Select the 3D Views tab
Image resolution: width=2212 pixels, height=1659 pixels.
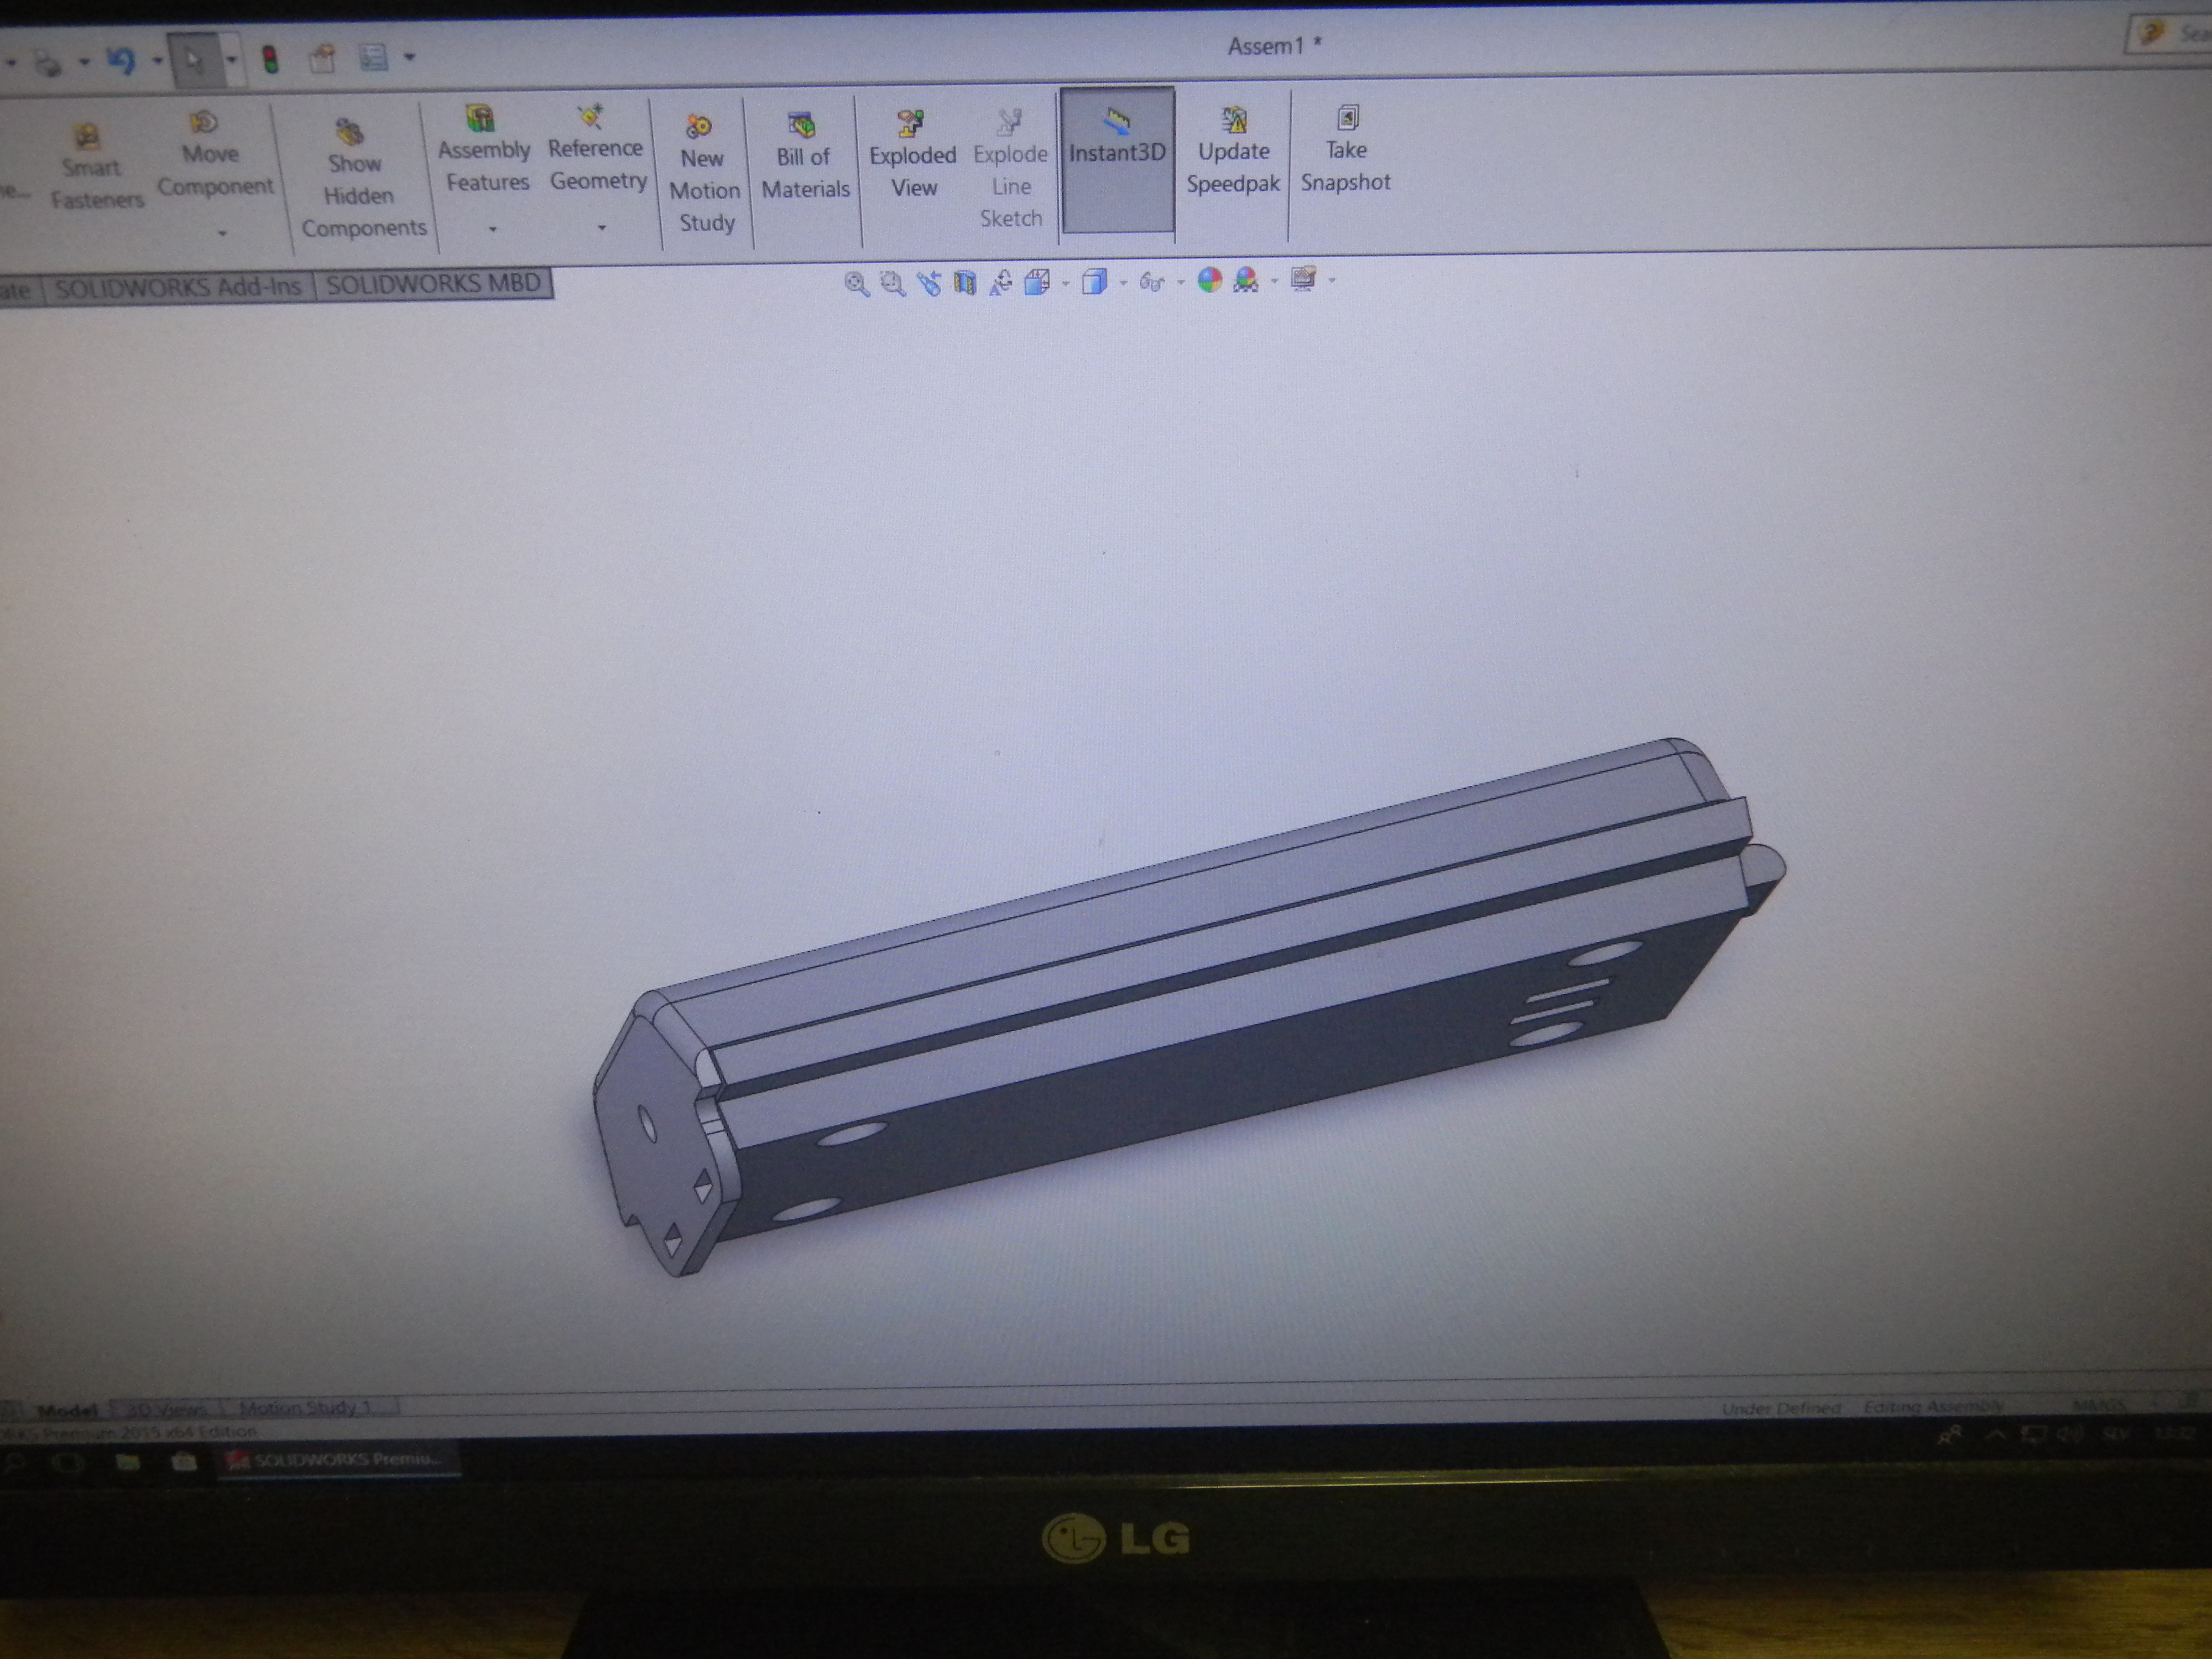point(166,1409)
